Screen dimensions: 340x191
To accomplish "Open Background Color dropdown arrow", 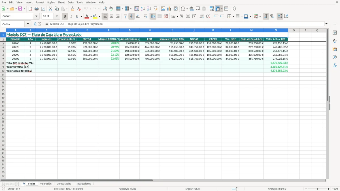I will coord(99,16).
